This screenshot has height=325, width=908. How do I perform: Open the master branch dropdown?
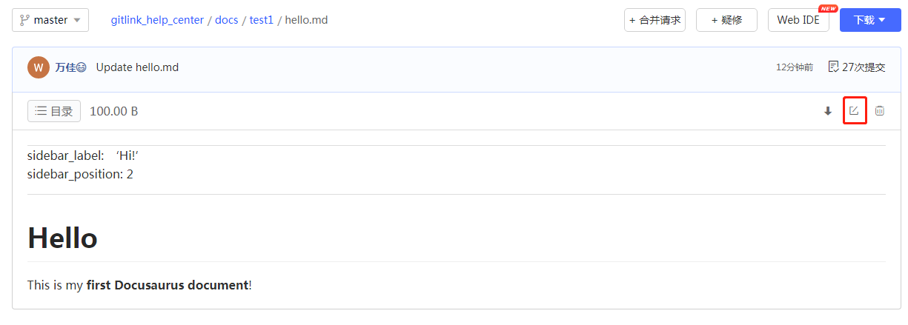point(50,20)
